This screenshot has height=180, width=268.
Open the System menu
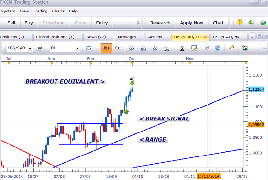[x=8, y=11]
